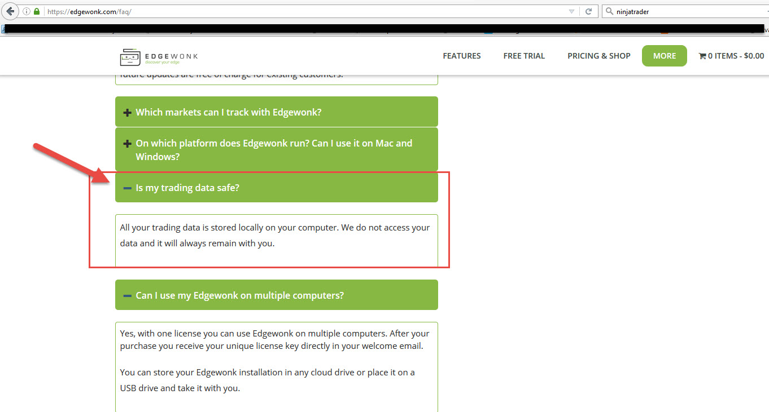Screen dimensions: 769x412
Task: Open the FEATURES menu item
Action: [462, 56]
